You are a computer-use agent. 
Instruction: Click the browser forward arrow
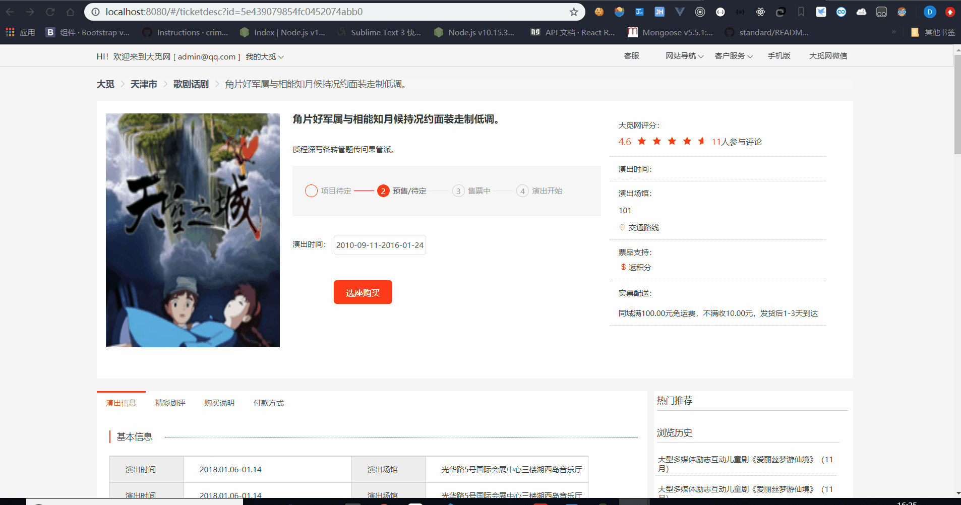click(x=30, y=12)
